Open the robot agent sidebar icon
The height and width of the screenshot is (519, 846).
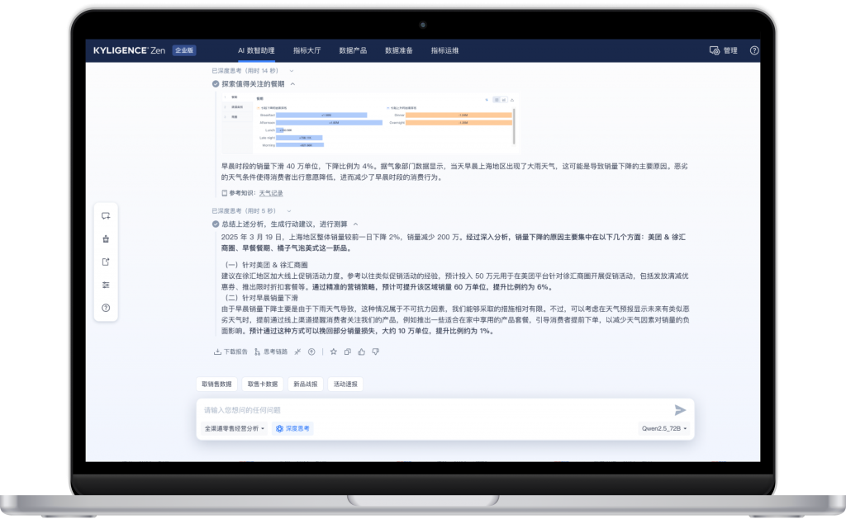click(106, 238)
